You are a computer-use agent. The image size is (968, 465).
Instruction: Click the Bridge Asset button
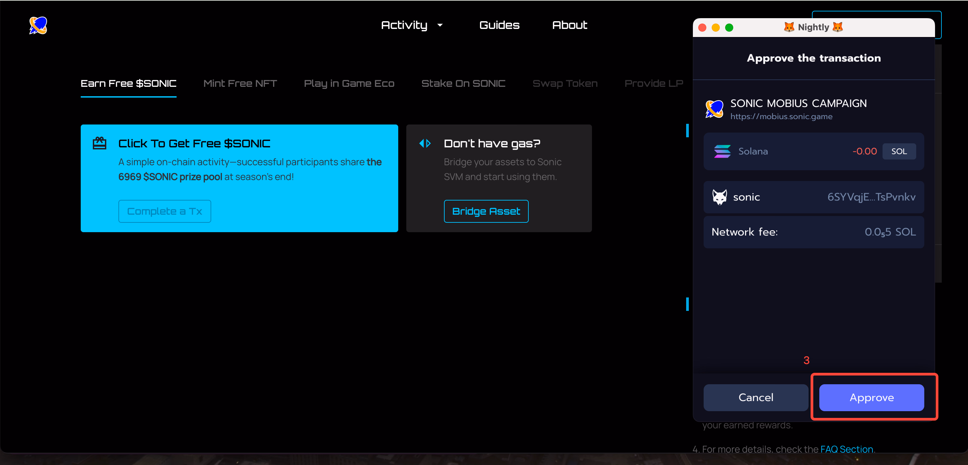[486, 211]
